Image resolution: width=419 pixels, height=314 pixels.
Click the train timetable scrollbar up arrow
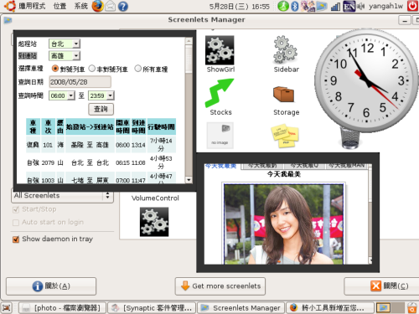tap(189, 41)
